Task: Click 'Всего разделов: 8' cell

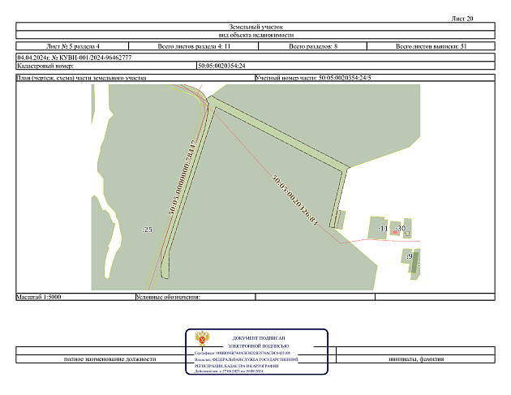Action: [x=313, y=47]
